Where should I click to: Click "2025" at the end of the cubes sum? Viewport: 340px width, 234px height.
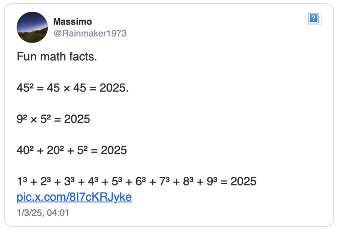[x=243, y=182]
